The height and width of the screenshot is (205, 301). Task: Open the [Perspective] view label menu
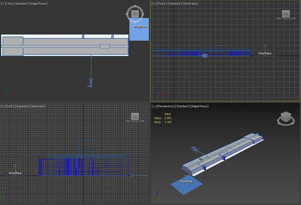tap(166, 106)
